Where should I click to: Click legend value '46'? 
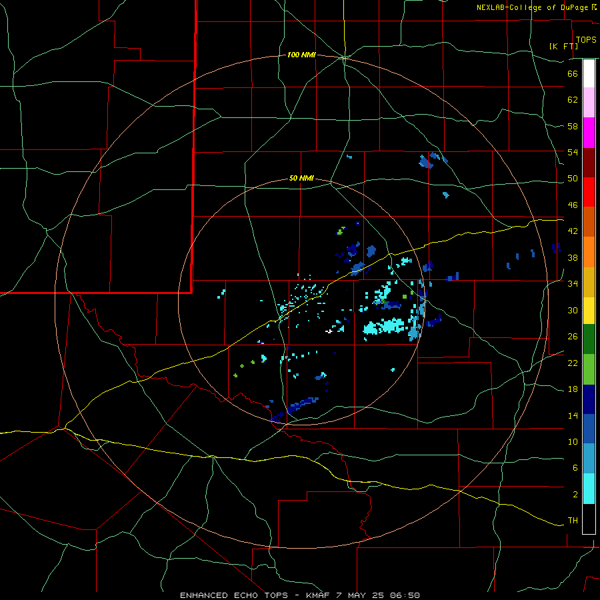point(573,205)
